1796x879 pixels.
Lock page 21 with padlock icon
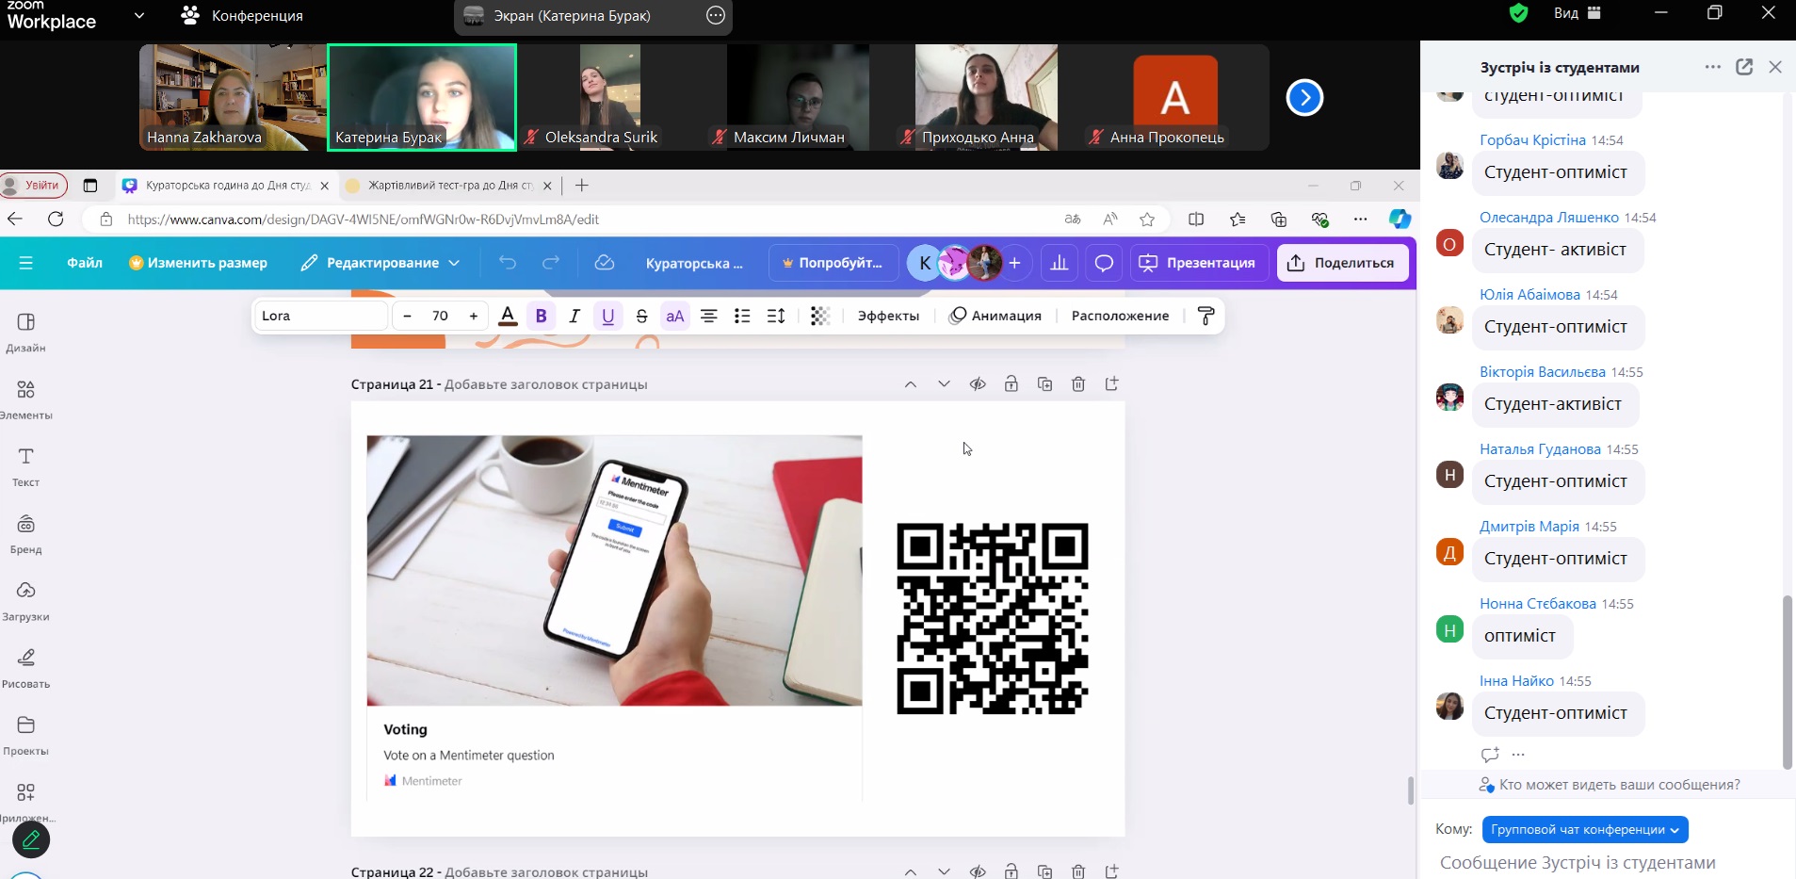click(1011, 384)
